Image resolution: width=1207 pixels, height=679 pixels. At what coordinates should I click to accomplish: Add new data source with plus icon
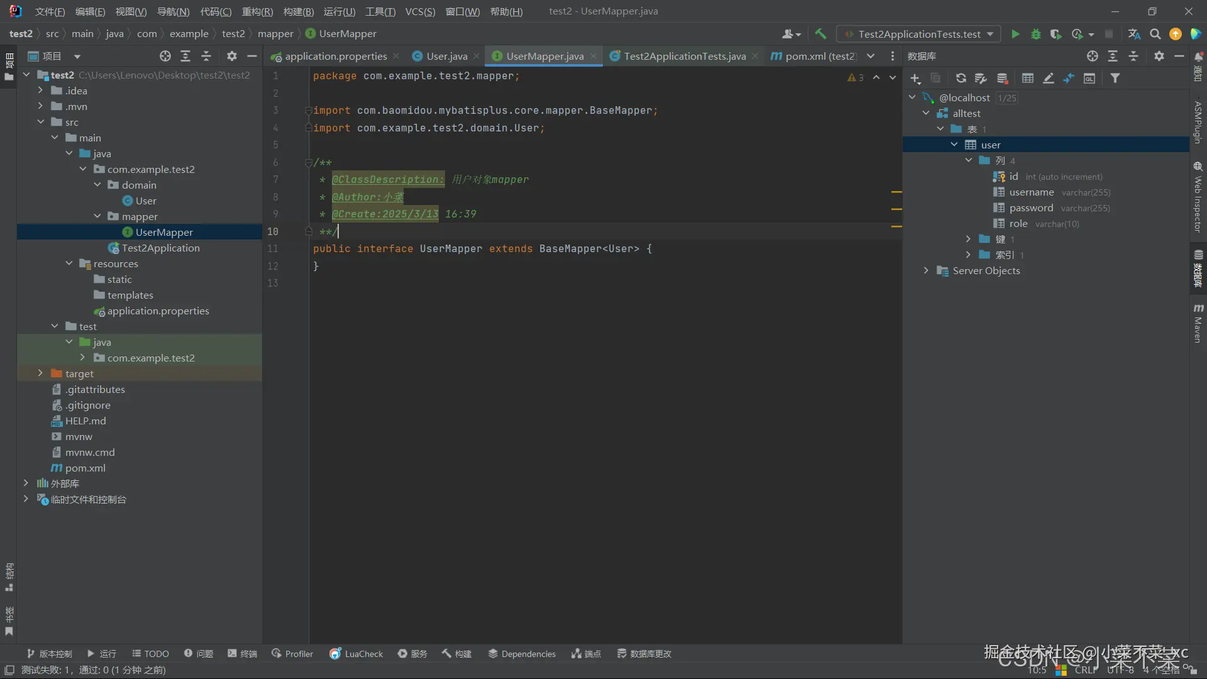point(915,78)
